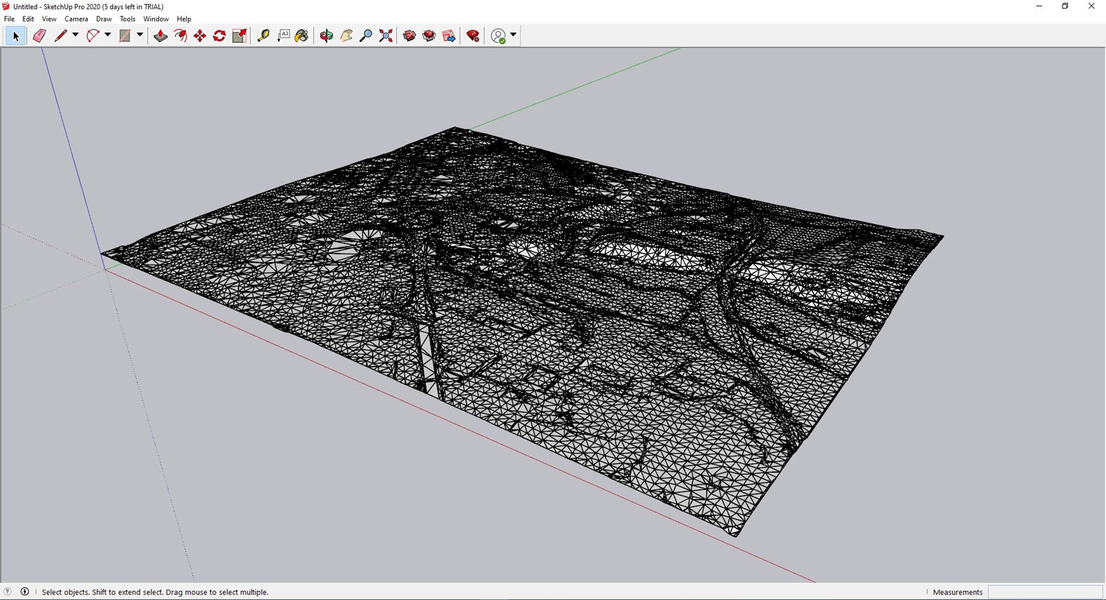Select the Eraser tool
Screen dimensions: 1106x600
pos(39,36)
